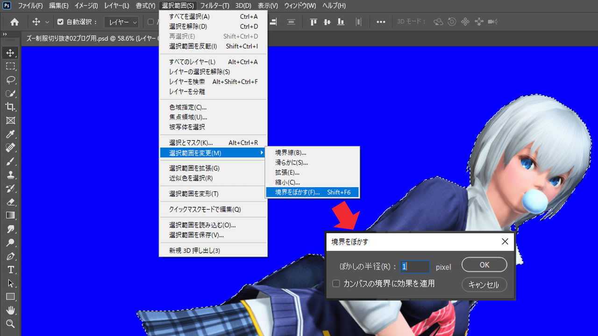Choose 色域指定(C)... entry
This screenshot has width=598, height=336.
[x=213, y=107]
